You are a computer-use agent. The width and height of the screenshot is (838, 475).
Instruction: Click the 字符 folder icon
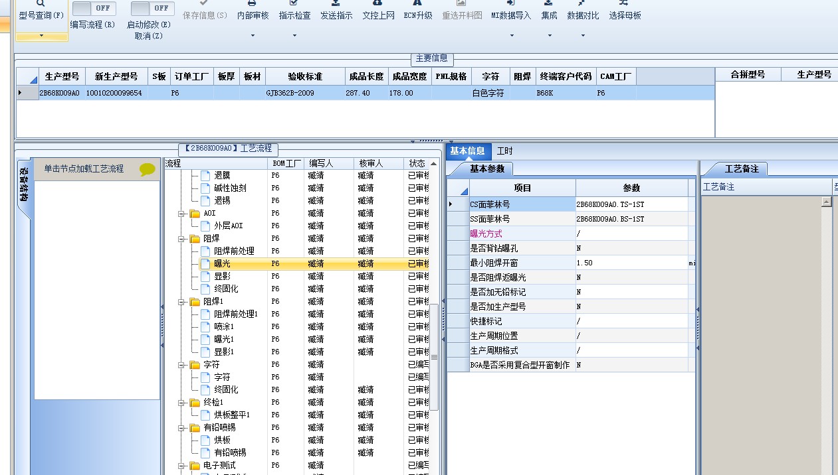195,365
